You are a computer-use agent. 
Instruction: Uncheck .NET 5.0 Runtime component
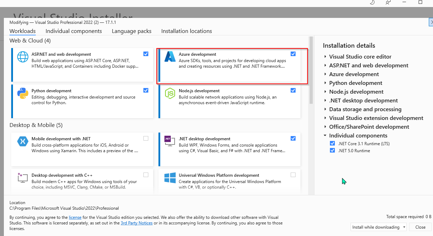[x=332, y=150]
